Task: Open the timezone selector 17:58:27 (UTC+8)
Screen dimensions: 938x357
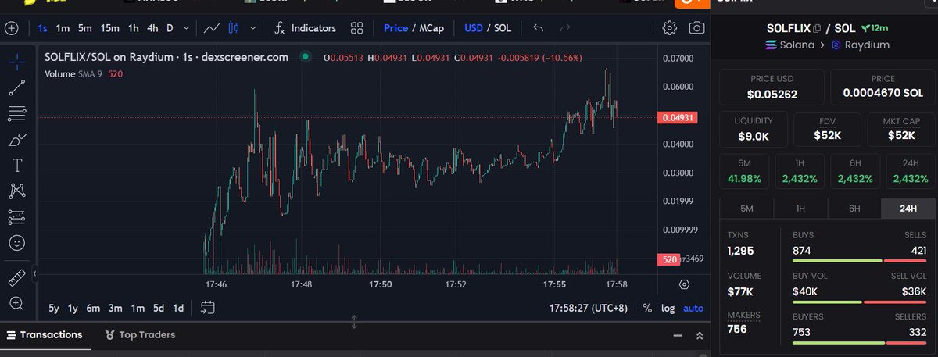Action: click(588, 308)
